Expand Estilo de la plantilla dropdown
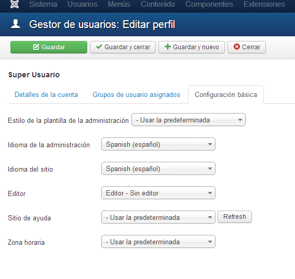295x279 pixels. 189,120
